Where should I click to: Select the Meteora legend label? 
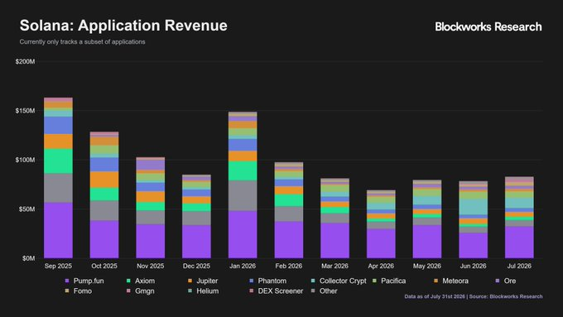[x=455, y=281]
